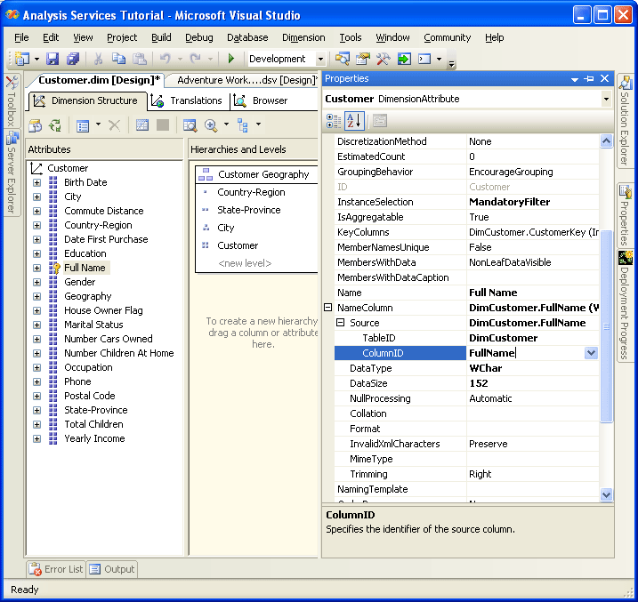The height and width of the screenshot is (602, 638).
Task: Click the new level placeholder in hierarchy
Action: tap(245, 263)
